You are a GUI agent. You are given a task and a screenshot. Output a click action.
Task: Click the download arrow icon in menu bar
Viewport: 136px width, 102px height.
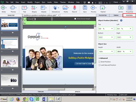point(92,3)
